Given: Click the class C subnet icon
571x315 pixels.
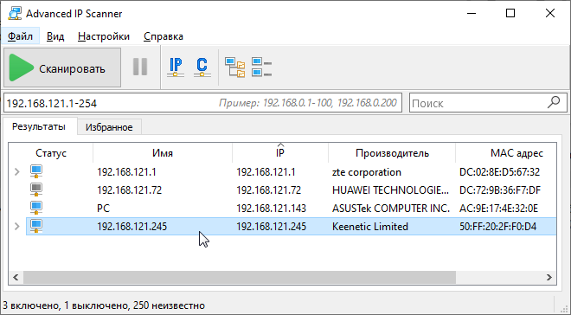Looking at the screenshot, I should (x=202, y=67).
